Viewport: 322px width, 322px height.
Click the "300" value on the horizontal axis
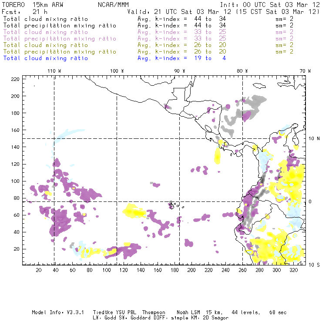tap(277, 270)
